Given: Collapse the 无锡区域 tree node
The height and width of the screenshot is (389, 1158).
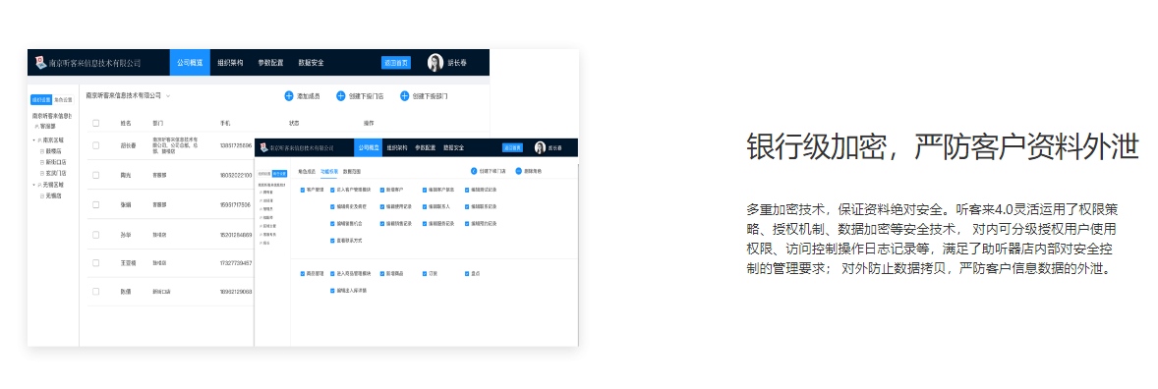Looking at the screenshot, I should click(x=33, y=185).
